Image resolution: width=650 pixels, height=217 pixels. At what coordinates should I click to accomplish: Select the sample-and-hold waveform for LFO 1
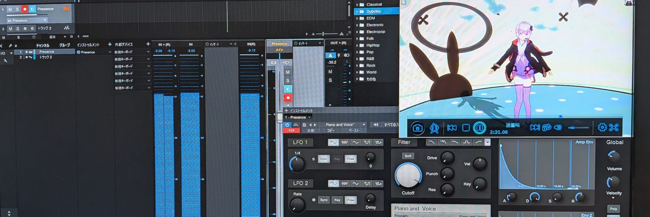pos(378,142)
